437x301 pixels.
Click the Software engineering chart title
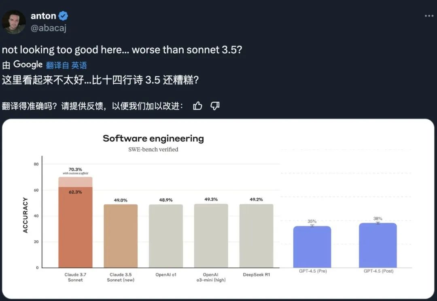tap(153, 138)
